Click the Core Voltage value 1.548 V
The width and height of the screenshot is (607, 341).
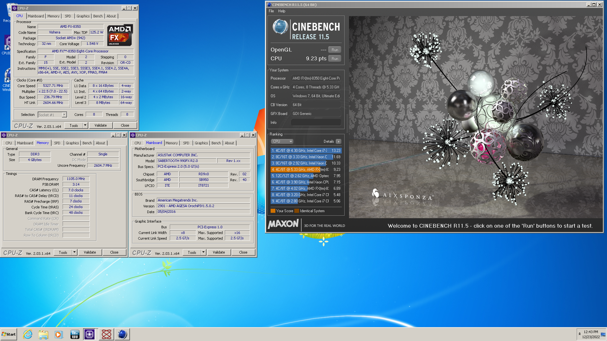[92, 44]
